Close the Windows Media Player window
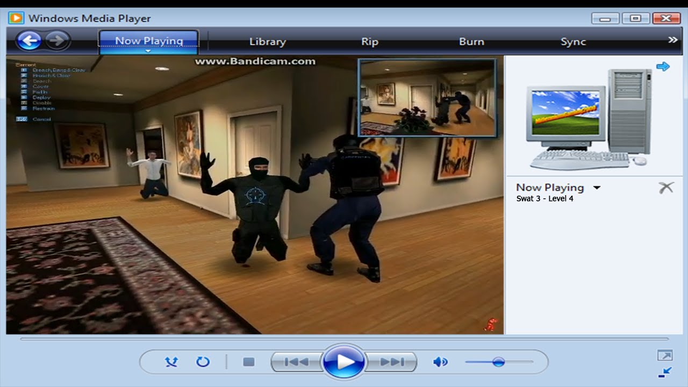The image size is (688, 387). [x=666, y=19]
